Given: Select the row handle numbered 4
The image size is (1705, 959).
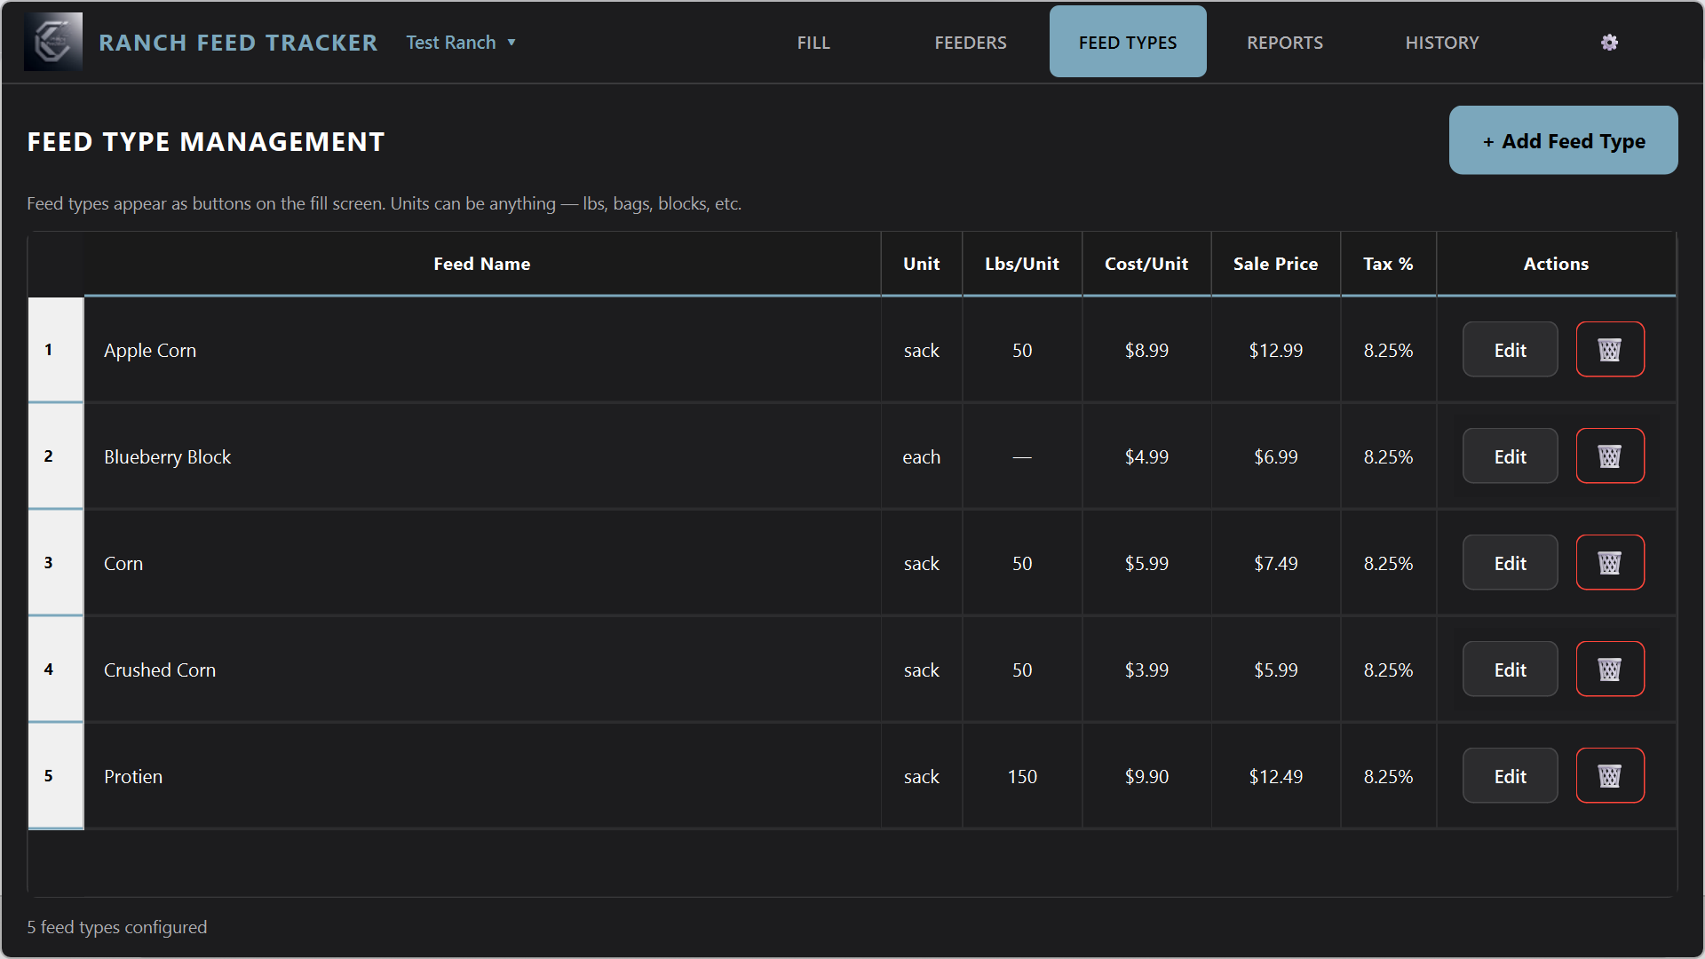Looking at the screenshot, I should pos(55,669).
